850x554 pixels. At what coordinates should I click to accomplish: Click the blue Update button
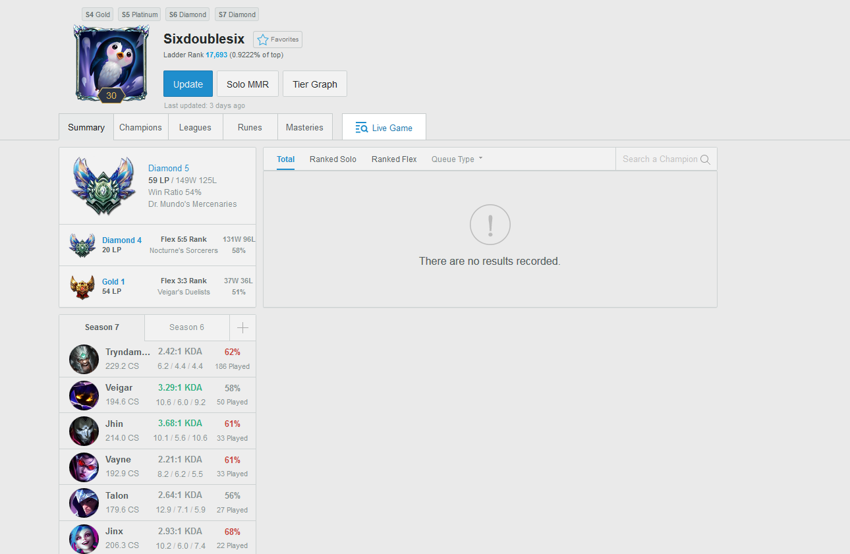pos(188,84)
